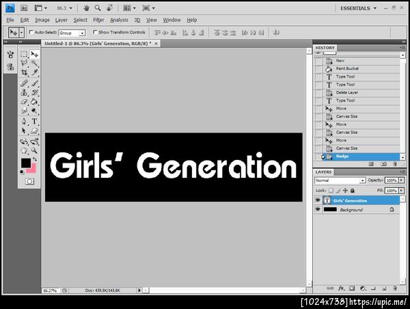This screenshot has width=410, height=309.
Task: Switch to the Untitled-1 document tab
Action: [x=98, y=44]
